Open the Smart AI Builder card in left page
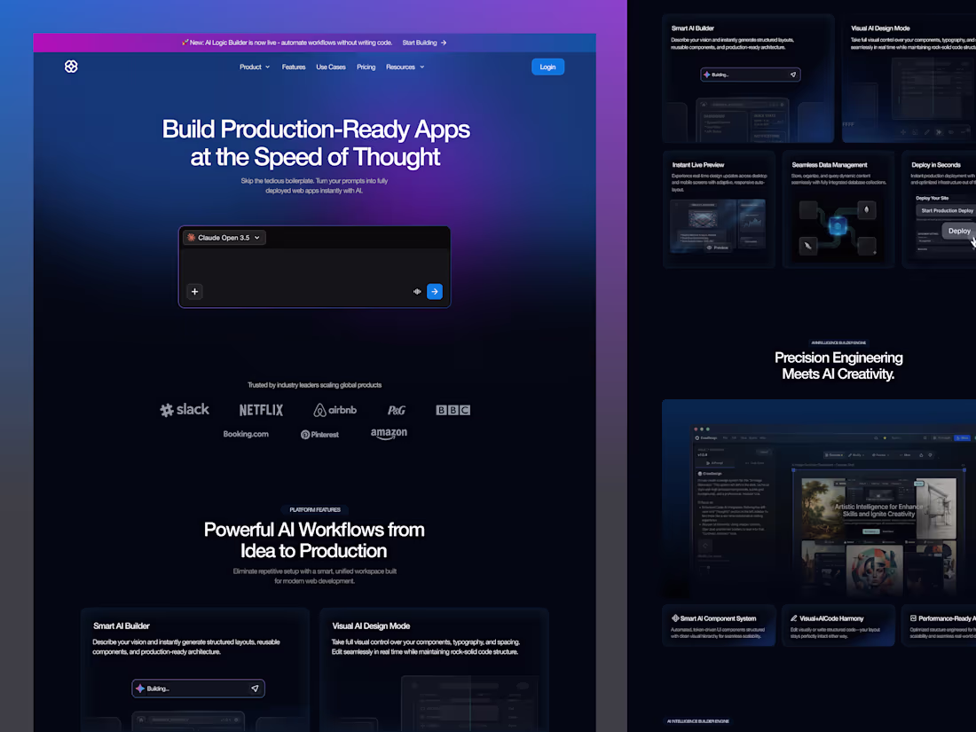The width and height of the screenshot is (976, 732). coord(195,669)
